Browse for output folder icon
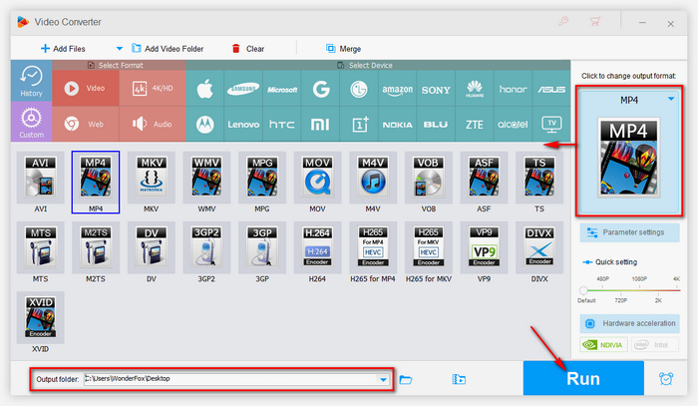698x406 pixels. coord(406,380)
